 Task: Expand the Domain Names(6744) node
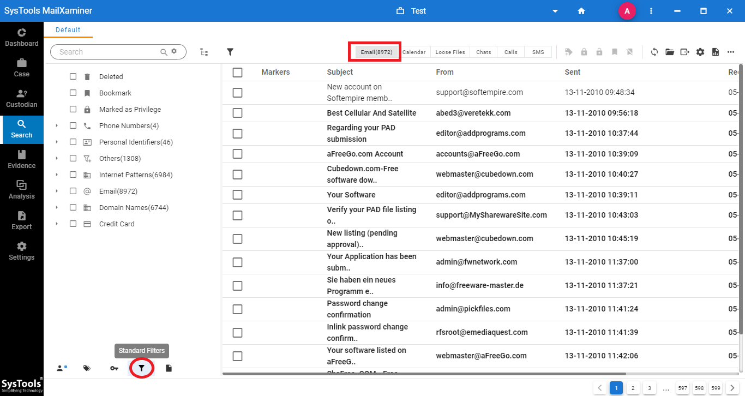coord(57,207)
